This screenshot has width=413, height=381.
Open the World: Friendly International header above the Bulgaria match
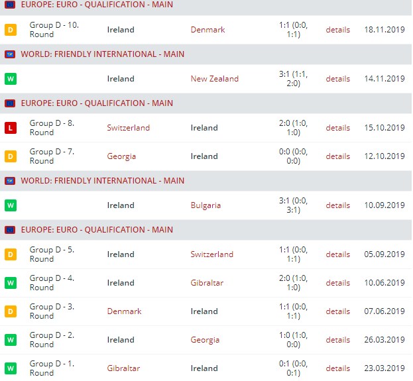103,180
